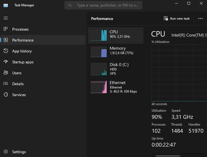Select the Memory mini graph thumbnail

pos(99,52)
